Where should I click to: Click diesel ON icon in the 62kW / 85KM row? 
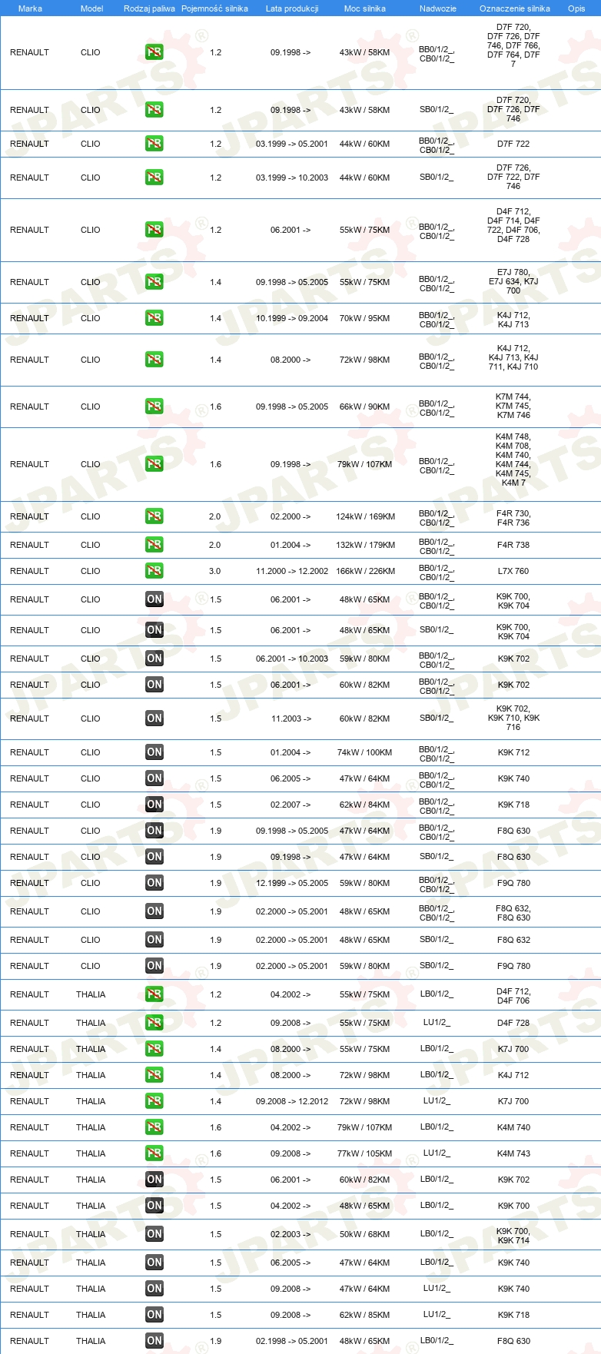154,1315
